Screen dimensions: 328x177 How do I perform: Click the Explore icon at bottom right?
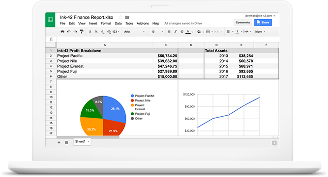click(x=274, y=143)
